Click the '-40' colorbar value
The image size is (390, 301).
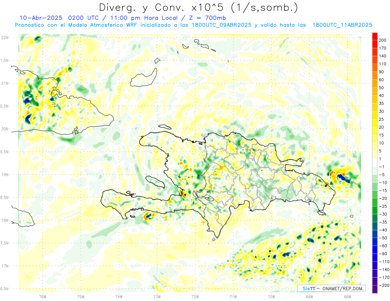pyautogui.click(x=383, y=230)
